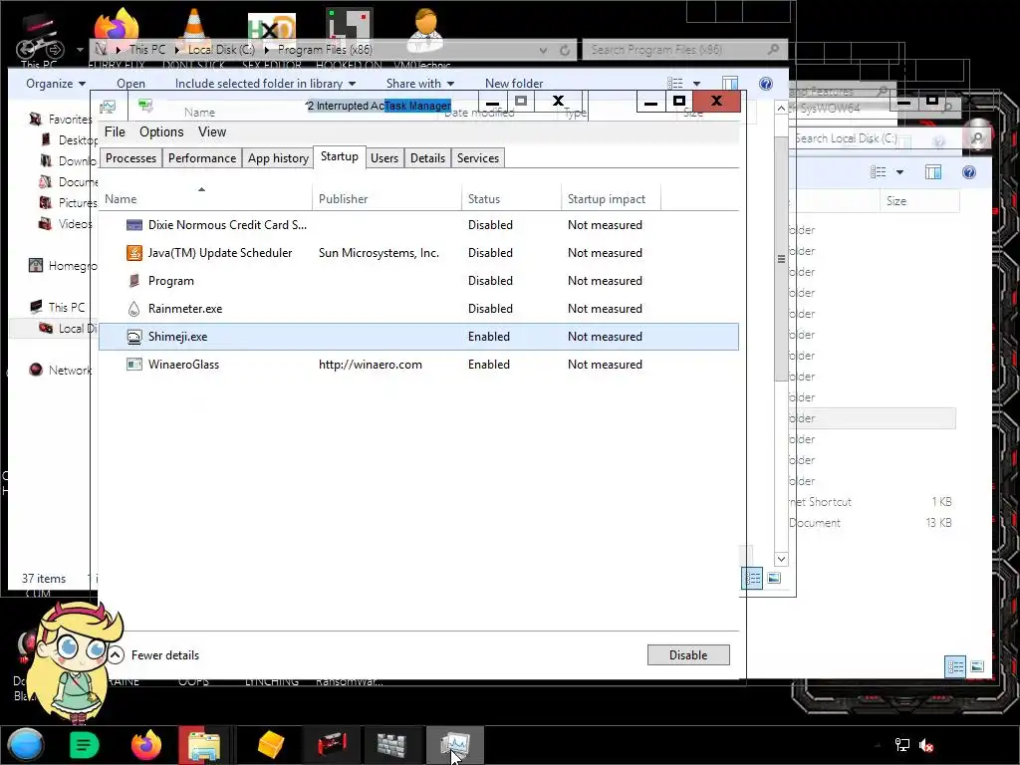Open help in the Local Disk window
This screenshot has height=765, width=1020.
[968, 172]
